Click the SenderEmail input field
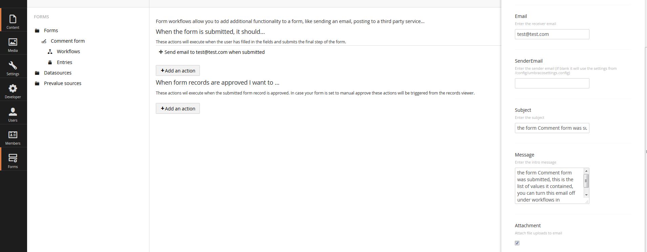The height and width of the screenshot is (252, 647). click(552, 83)
